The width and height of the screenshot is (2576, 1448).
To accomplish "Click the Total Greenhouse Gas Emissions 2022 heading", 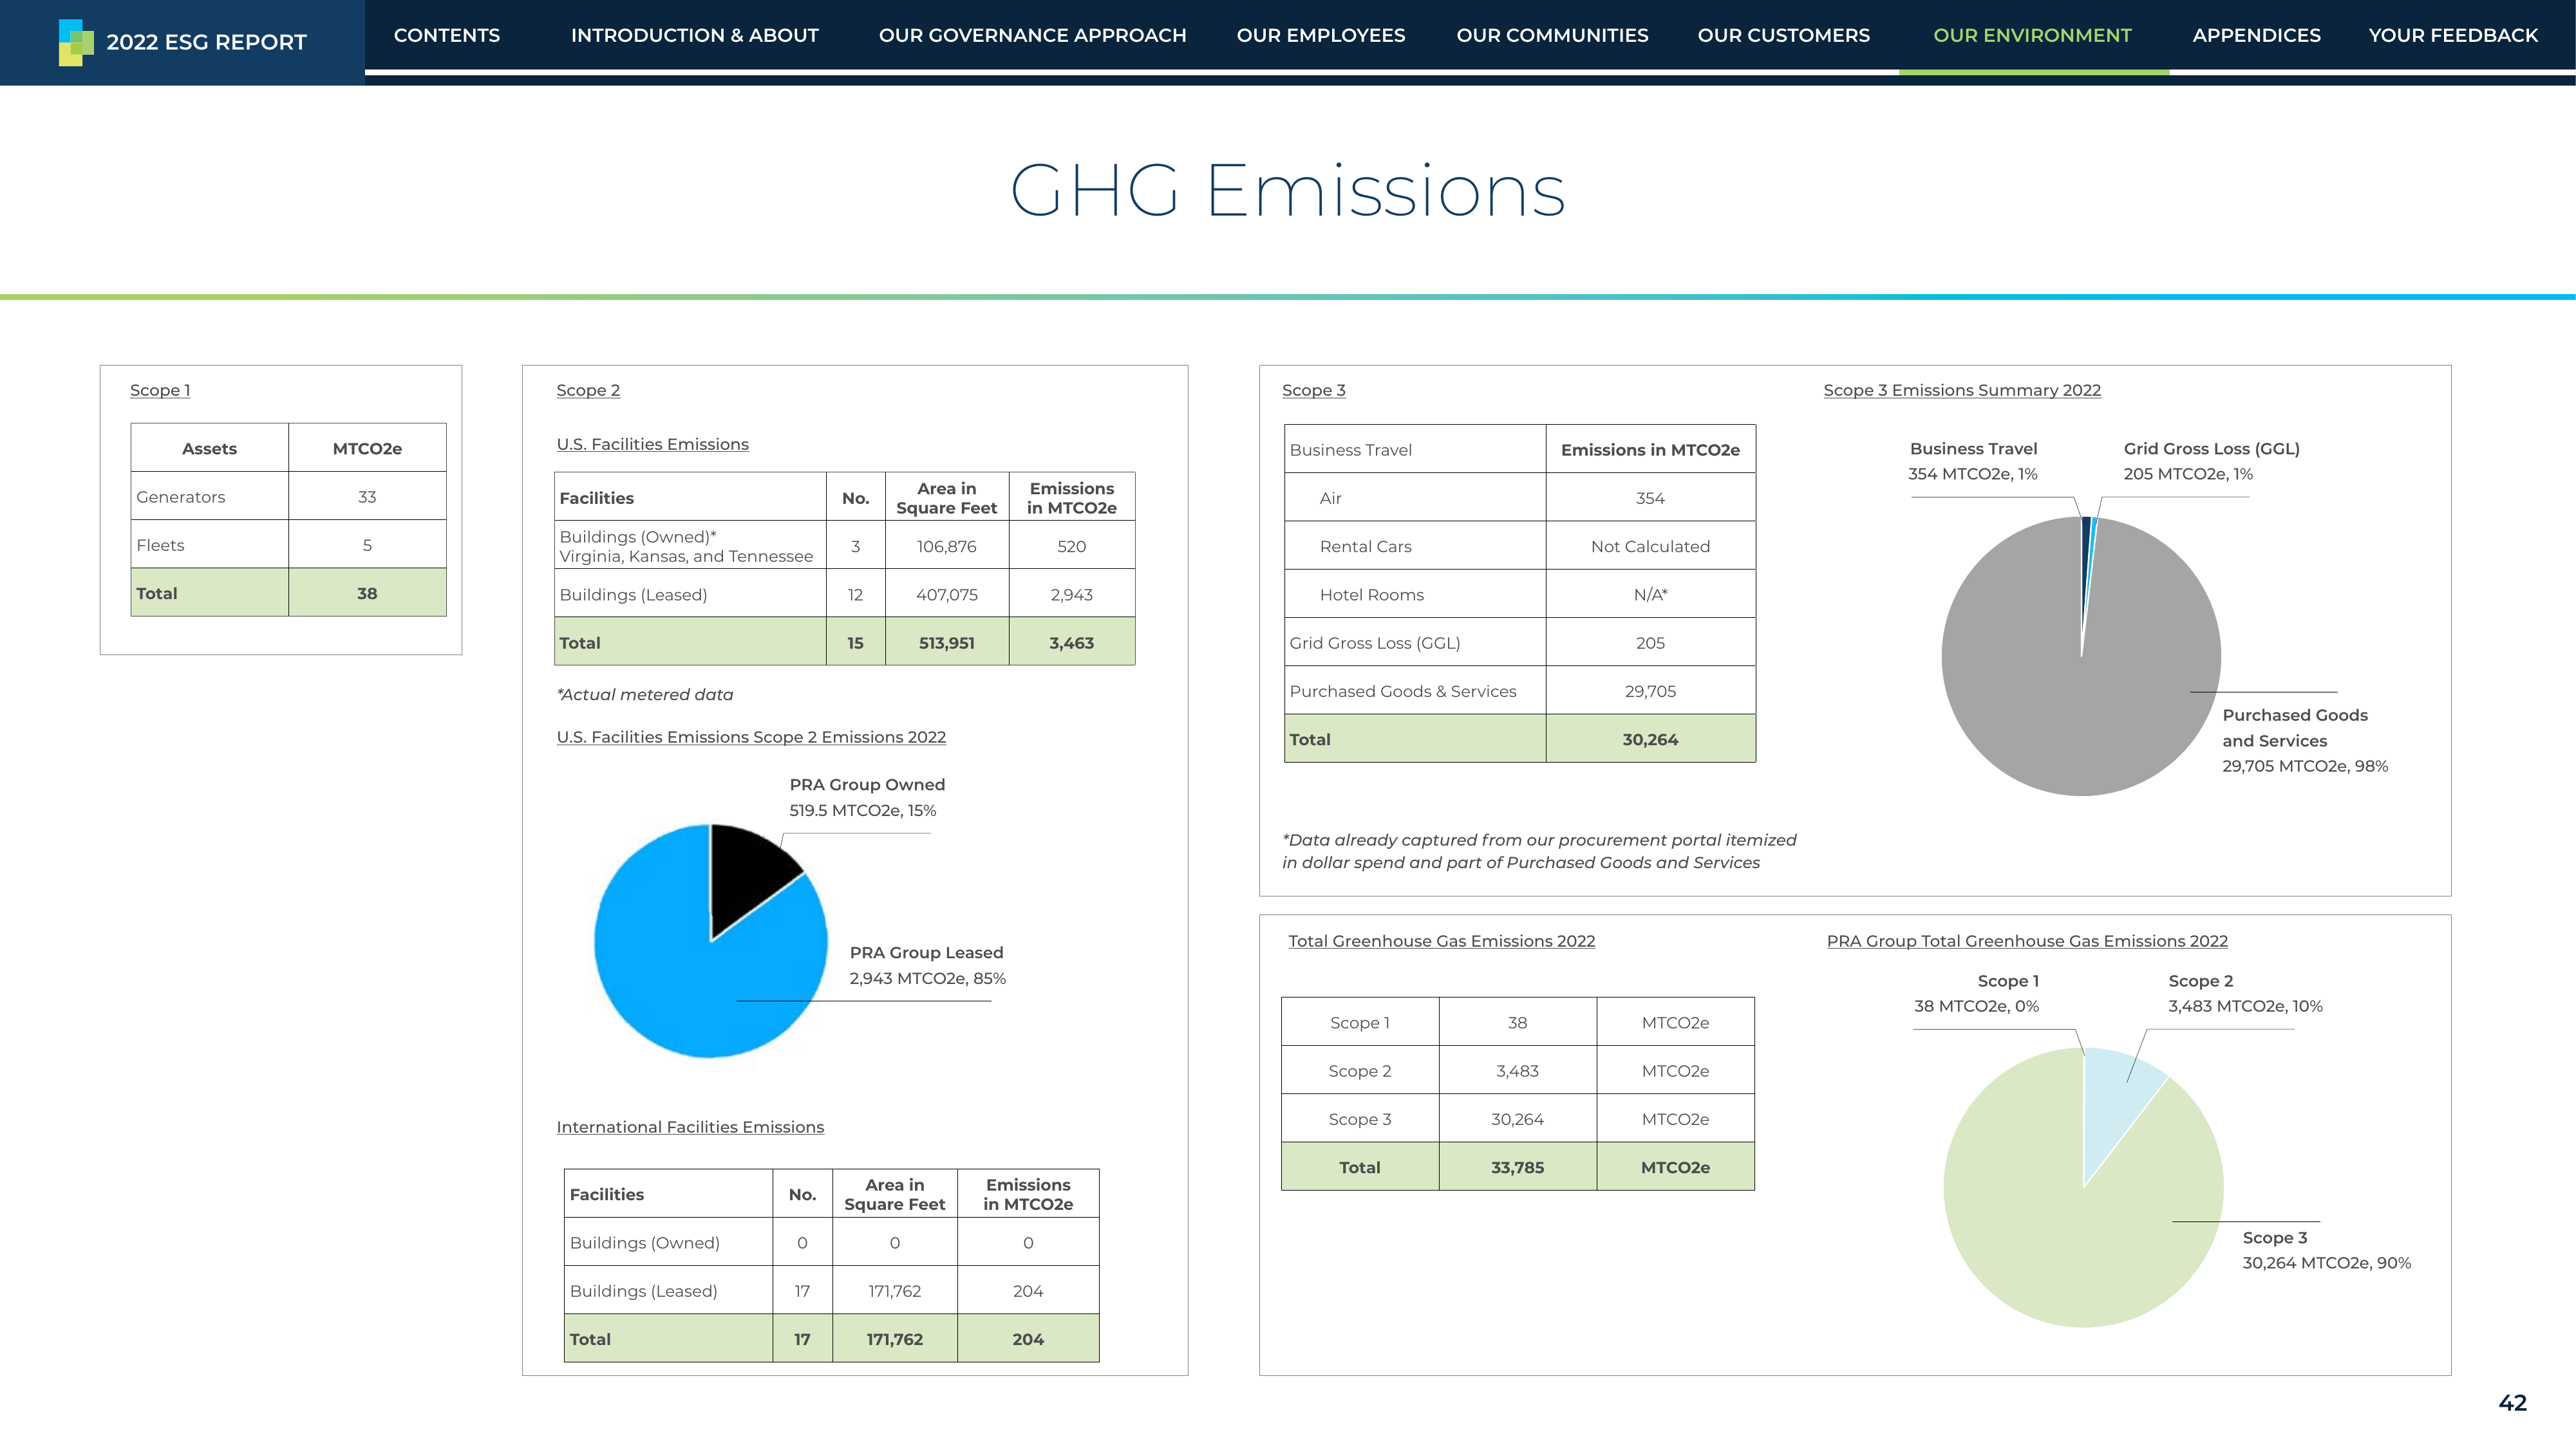I will [1441, 940].
